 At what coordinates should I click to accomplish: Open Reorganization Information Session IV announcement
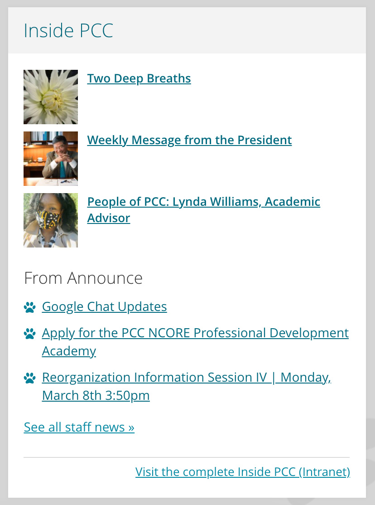(x=186, y=378)
